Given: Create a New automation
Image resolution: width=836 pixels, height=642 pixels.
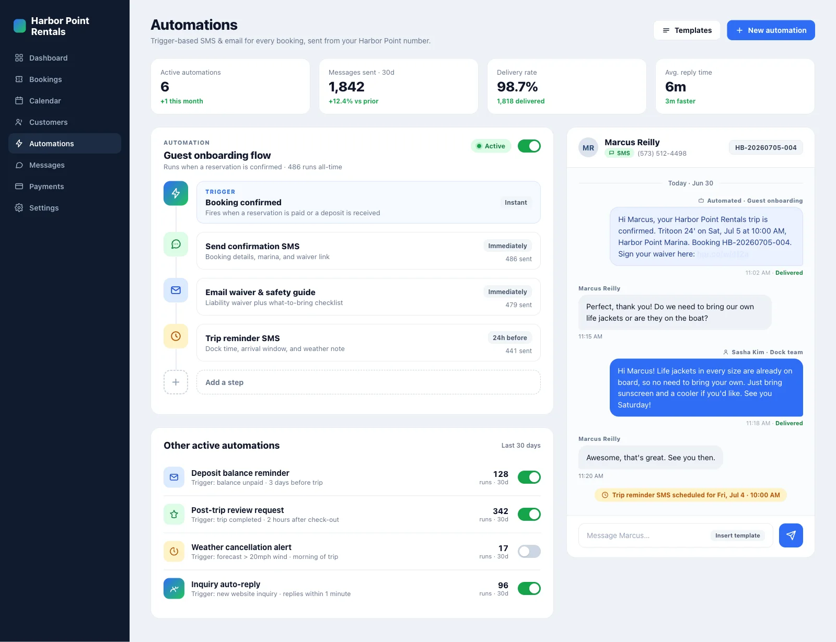Looking at the screenshot, I should (771, 30).
